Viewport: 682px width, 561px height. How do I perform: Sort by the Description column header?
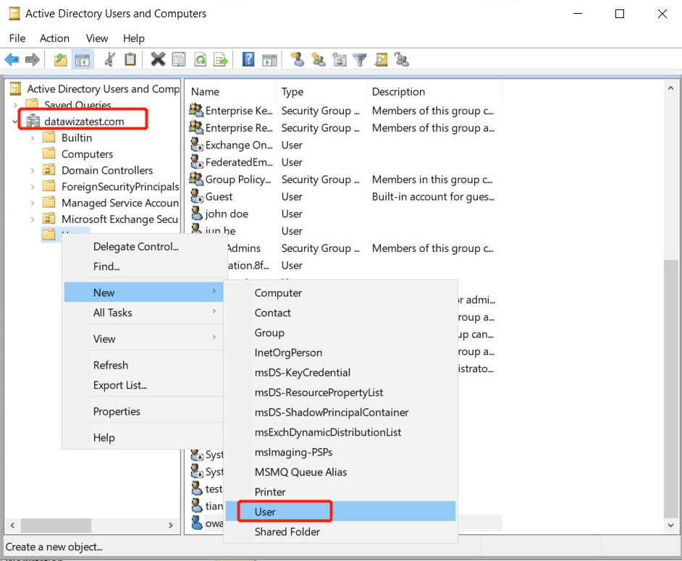coord(434,91)
